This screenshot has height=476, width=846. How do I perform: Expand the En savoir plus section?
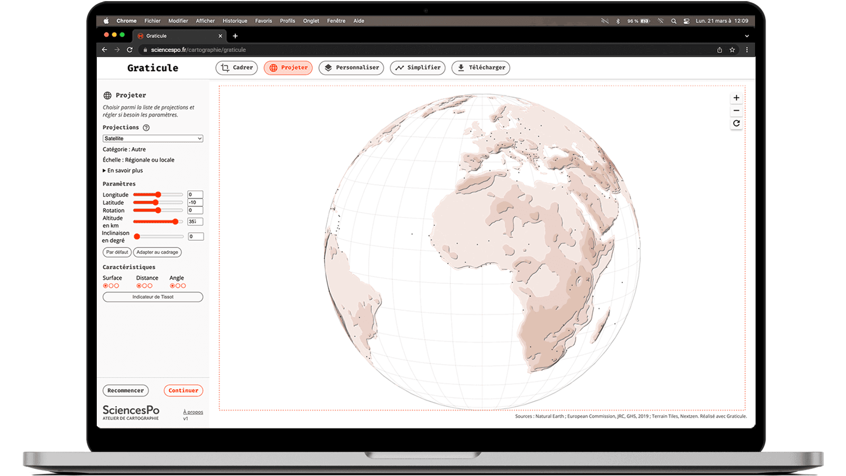123,170
